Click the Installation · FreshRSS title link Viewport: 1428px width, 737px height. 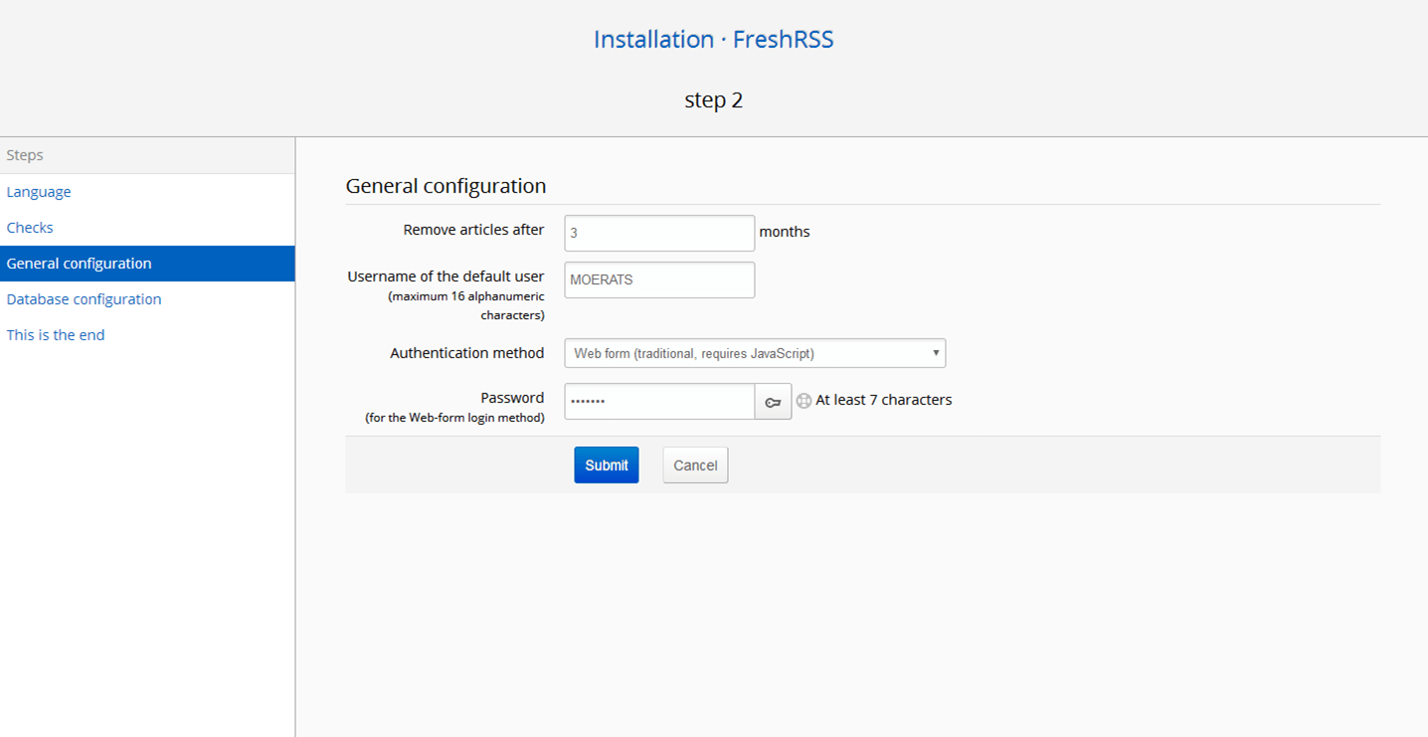point(714,40)
